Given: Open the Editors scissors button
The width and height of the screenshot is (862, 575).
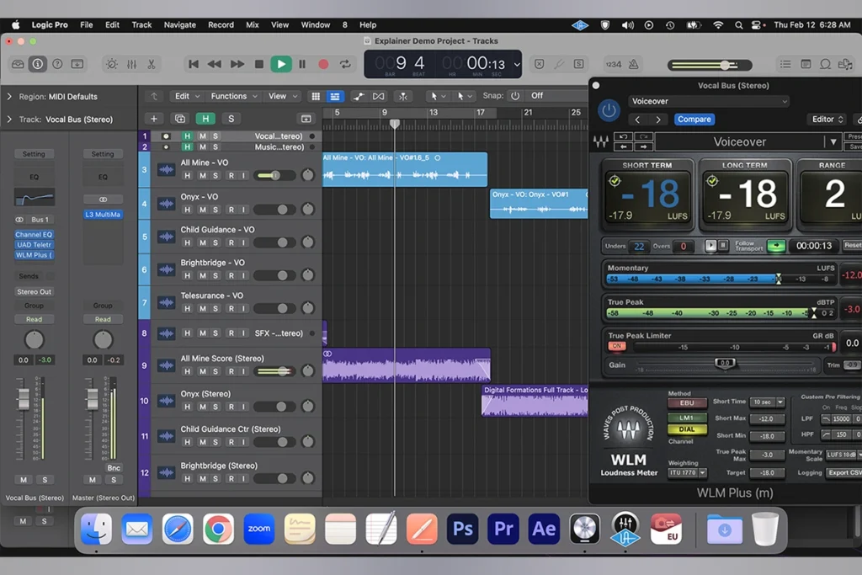Looking at the screenshot, I should [x=152, y=64].
